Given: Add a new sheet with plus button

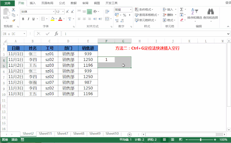Looking at the screenshot, I should pyautogui.click(x=129, y=134).
